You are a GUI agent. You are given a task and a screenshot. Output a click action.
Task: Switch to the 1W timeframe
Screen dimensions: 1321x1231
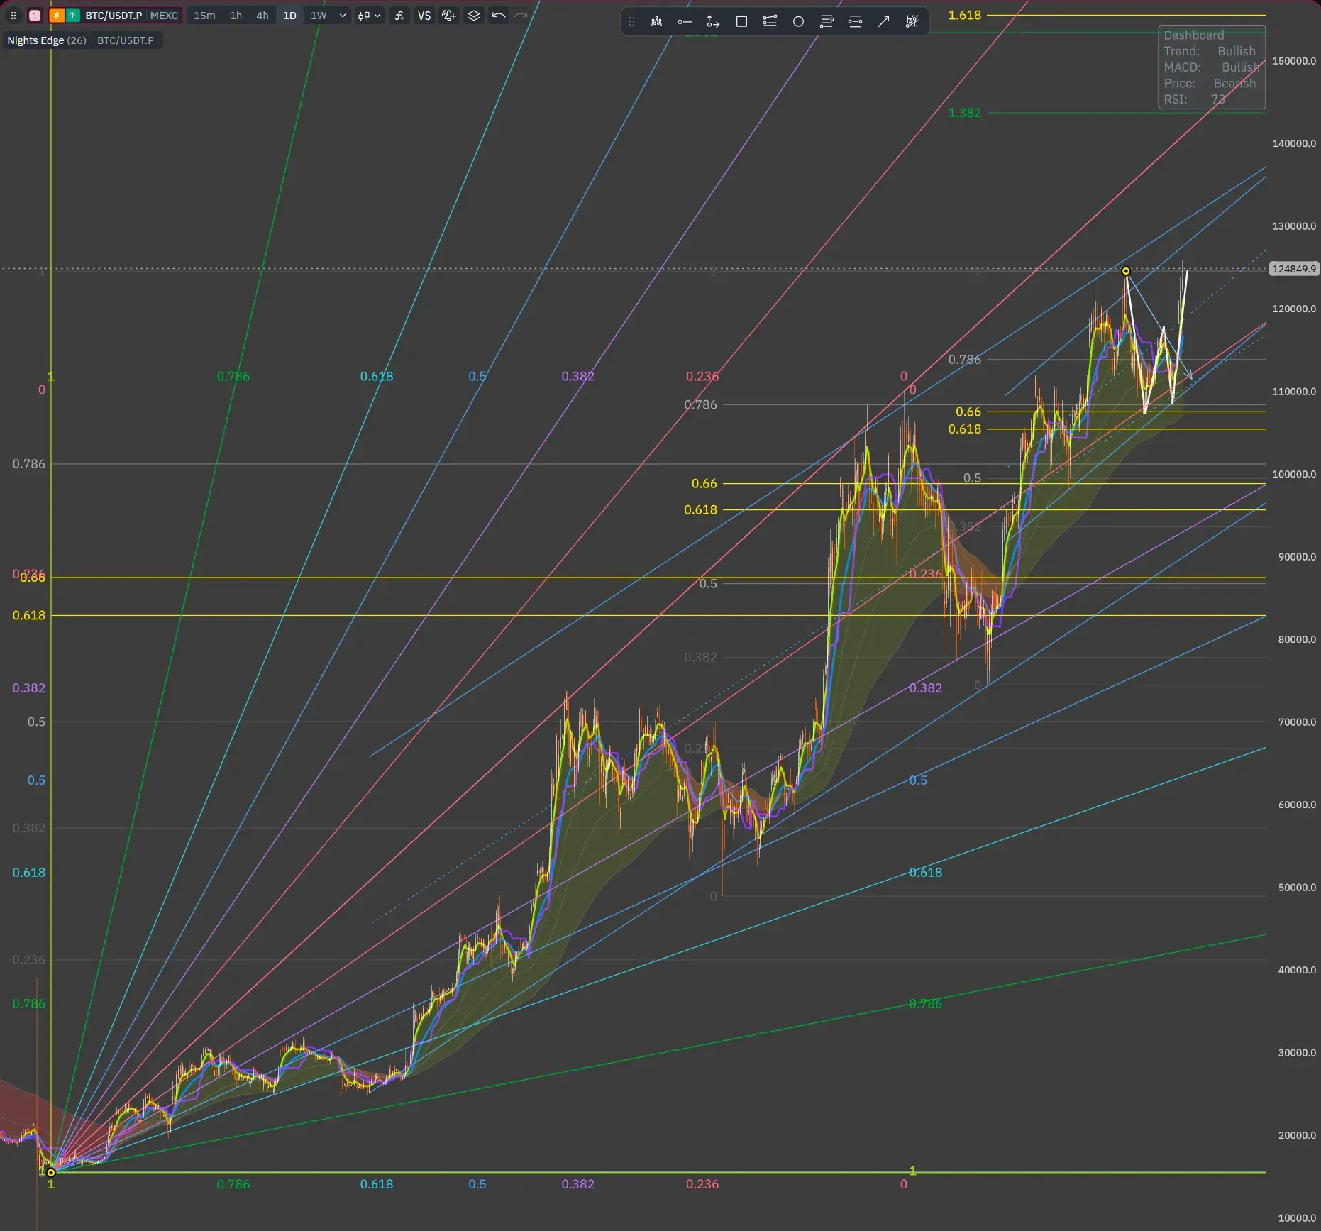tap(319, 16)
